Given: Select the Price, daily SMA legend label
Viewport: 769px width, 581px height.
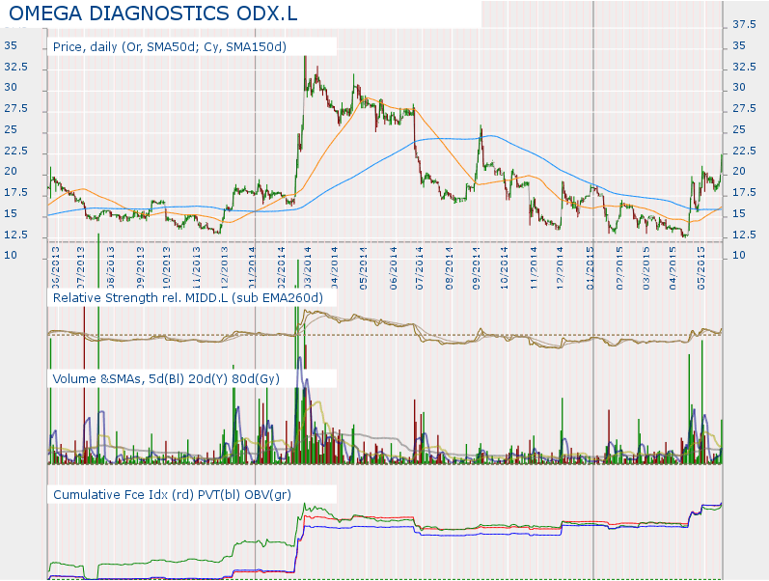Looking at the screenshot, I should 169,47.
